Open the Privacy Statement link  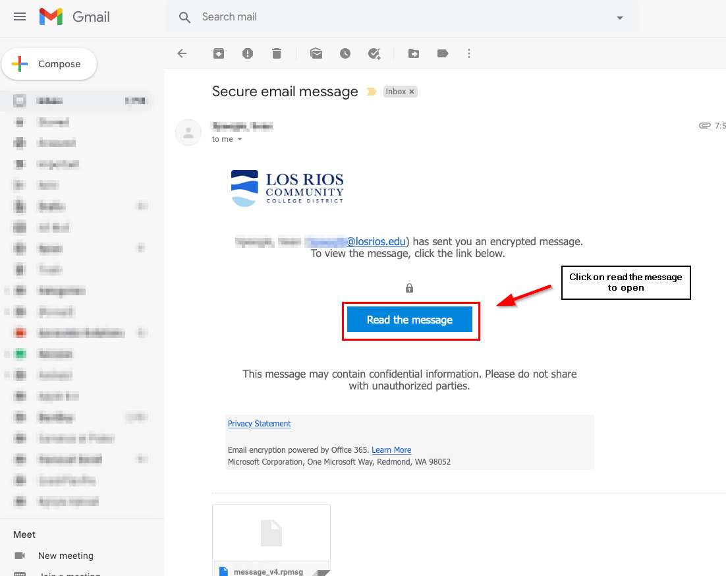pos(260,424)
